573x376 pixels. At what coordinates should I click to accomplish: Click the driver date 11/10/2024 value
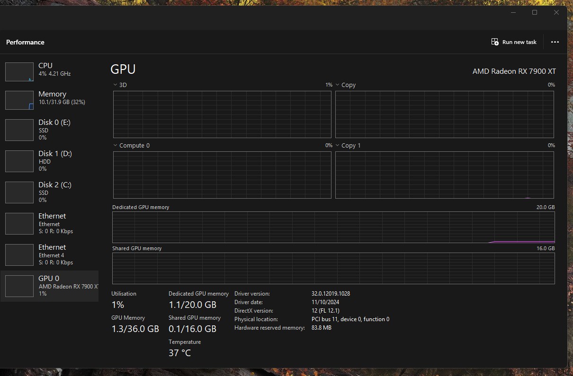click(x=325, y=302)
